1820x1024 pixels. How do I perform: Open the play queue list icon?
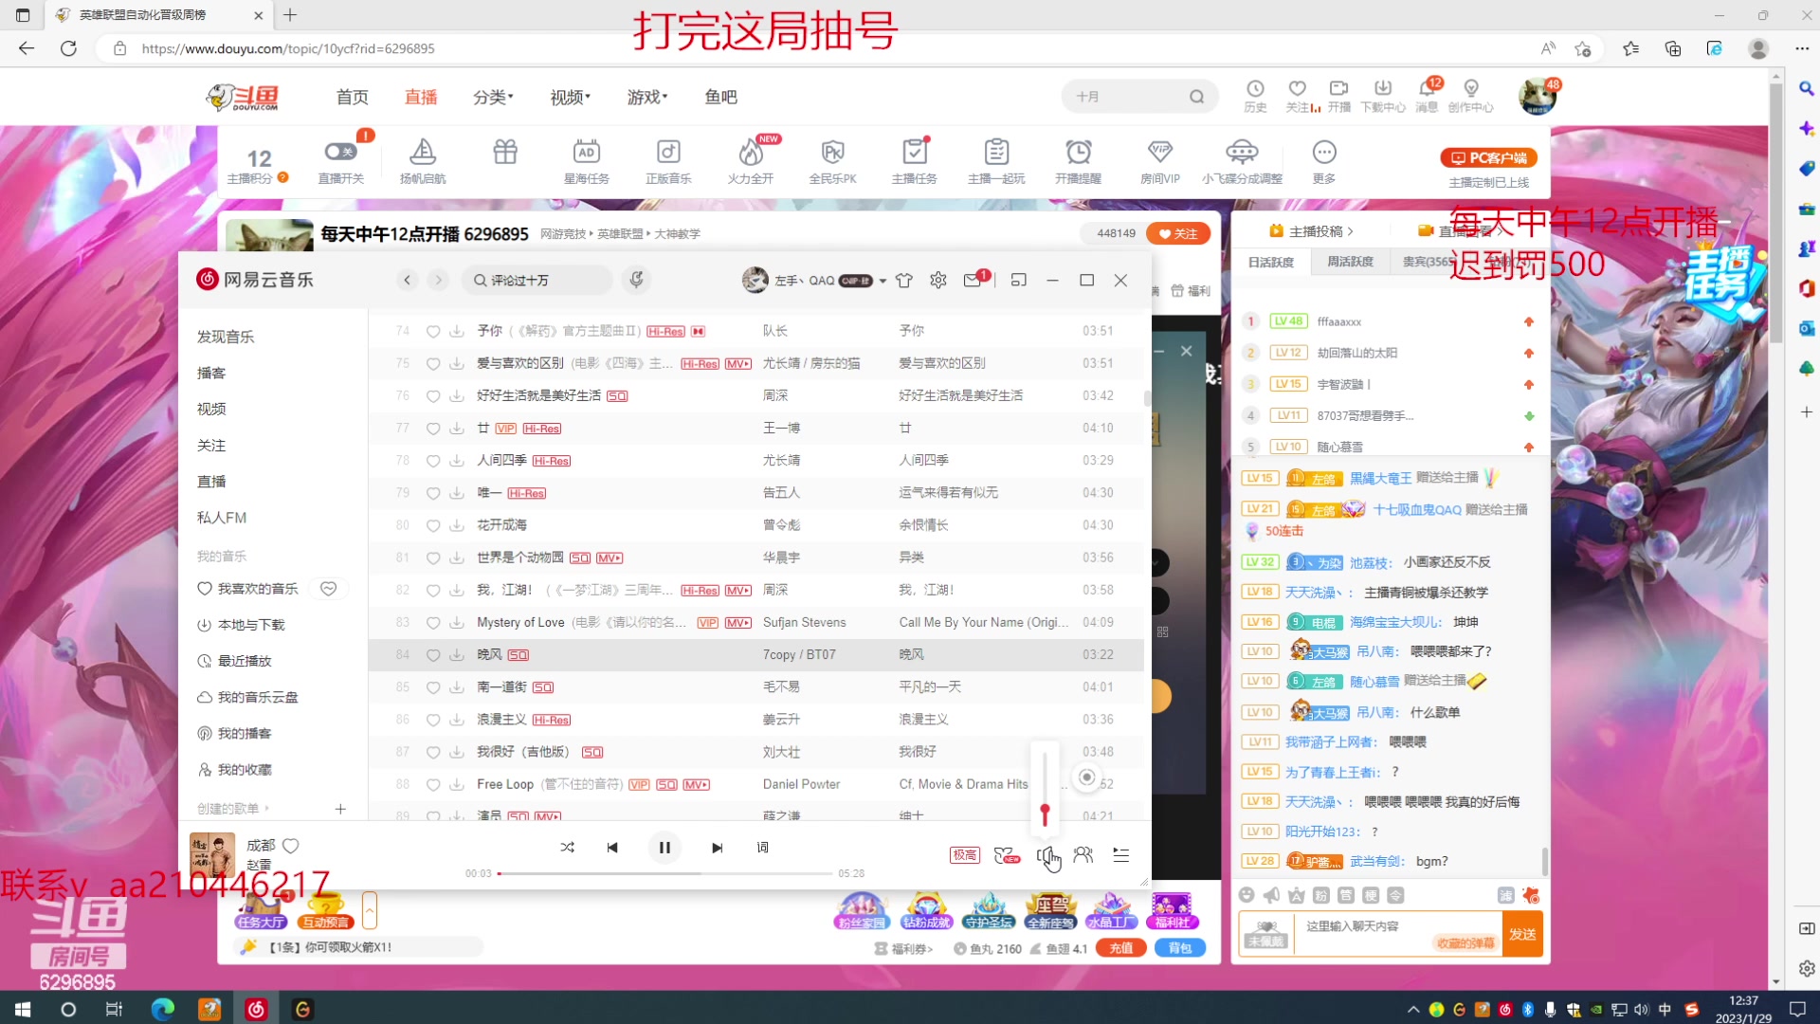[x=1121, y=855]
